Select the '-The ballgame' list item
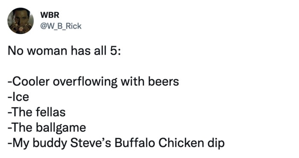 point(47,128)
